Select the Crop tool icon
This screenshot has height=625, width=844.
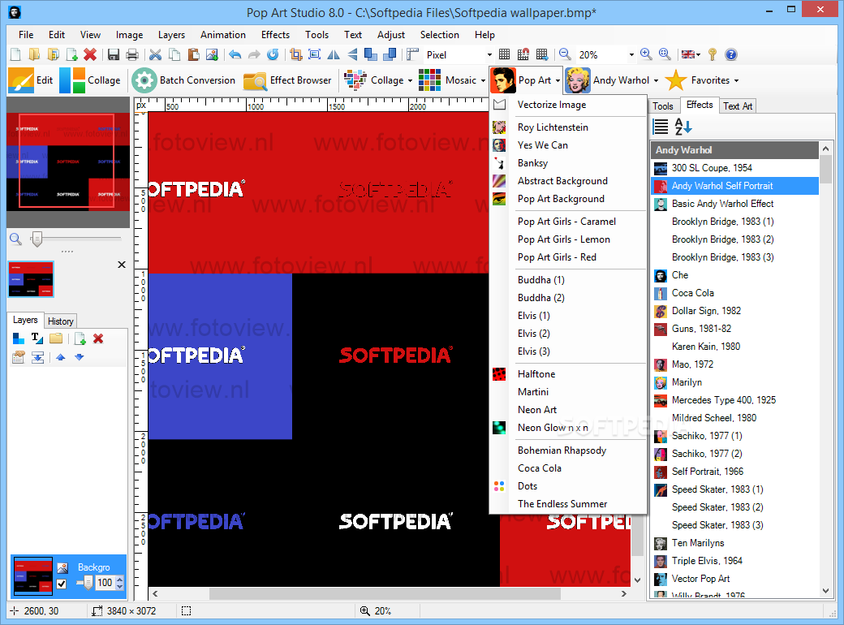[x=295, y=54]
